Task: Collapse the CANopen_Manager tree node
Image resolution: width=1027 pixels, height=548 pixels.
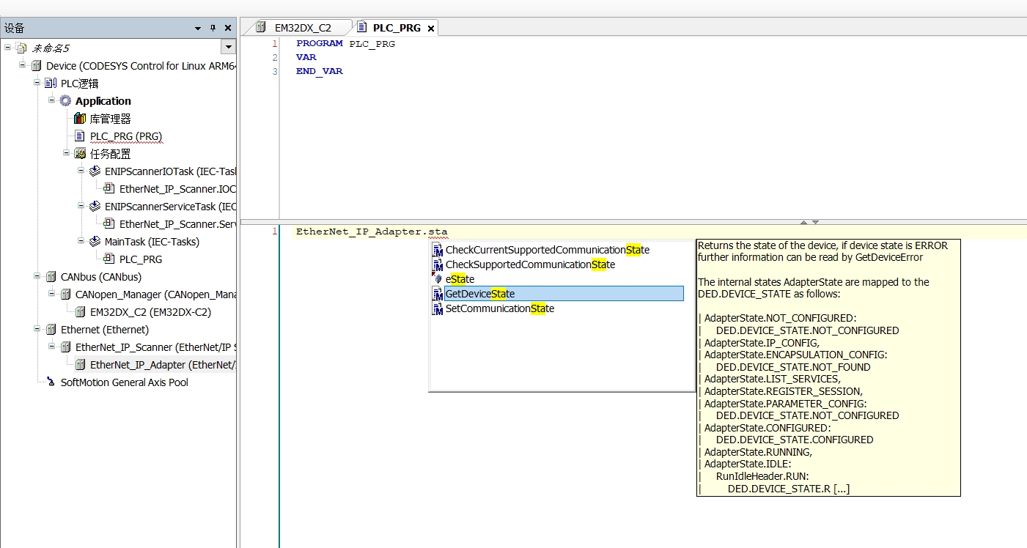Action: (52, 294)
